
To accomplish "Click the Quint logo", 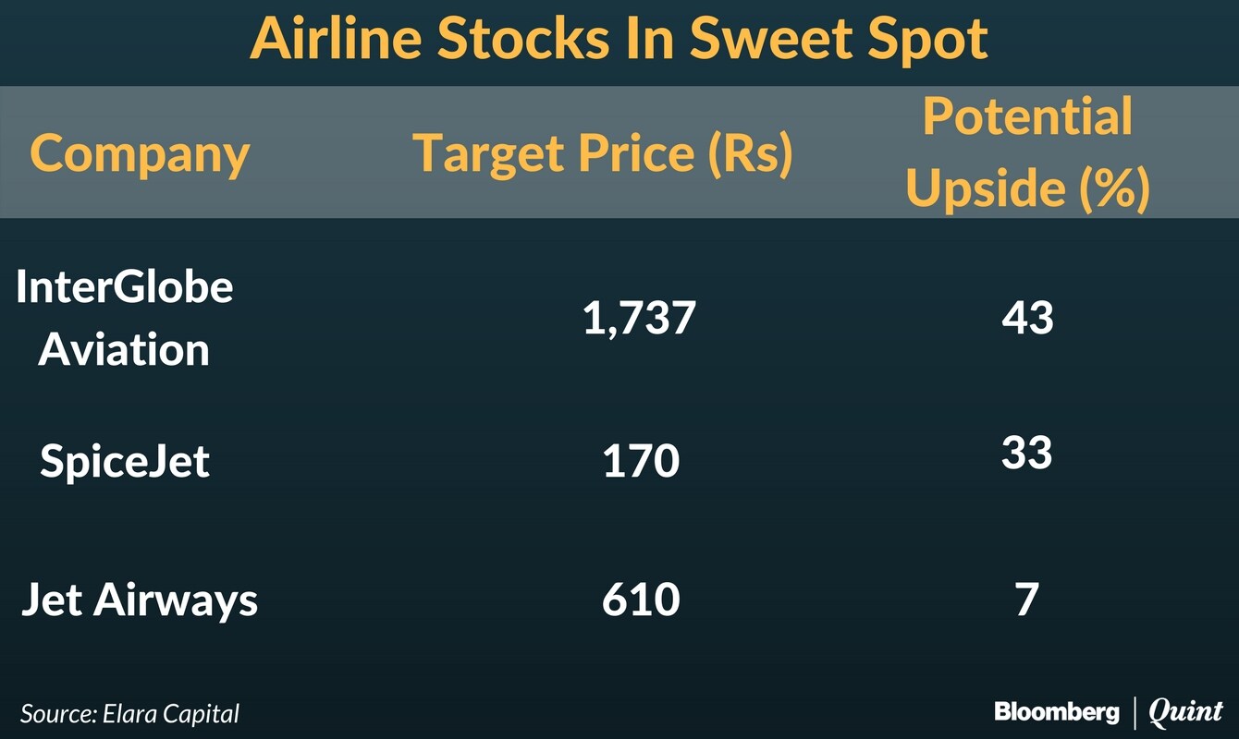I will pos(1186,711).
